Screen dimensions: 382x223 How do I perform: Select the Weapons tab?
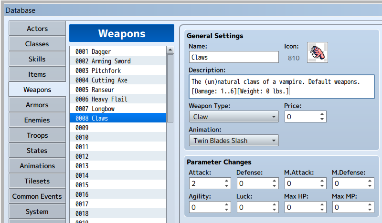tap(37, 90)
